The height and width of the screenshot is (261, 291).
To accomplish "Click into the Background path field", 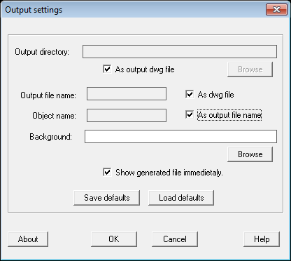I will click(x=180, y=137).
